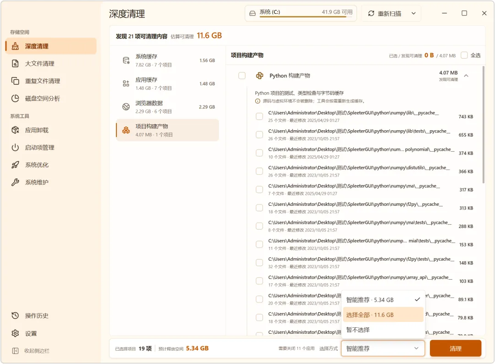Click the 5.34 GB 预计释放空间 value
495x364 pixels.
tap(197, 348)
